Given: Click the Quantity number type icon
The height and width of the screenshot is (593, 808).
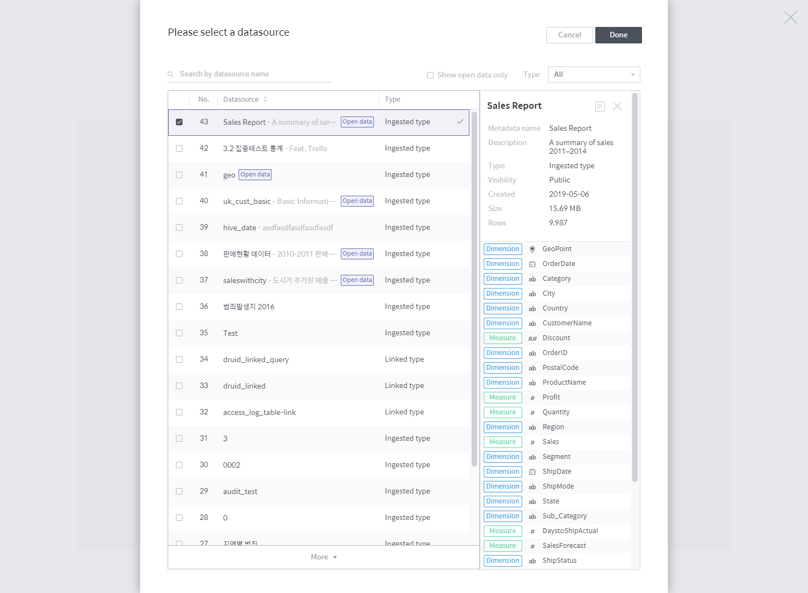Looking at the screenshot, I should (532, 413).
